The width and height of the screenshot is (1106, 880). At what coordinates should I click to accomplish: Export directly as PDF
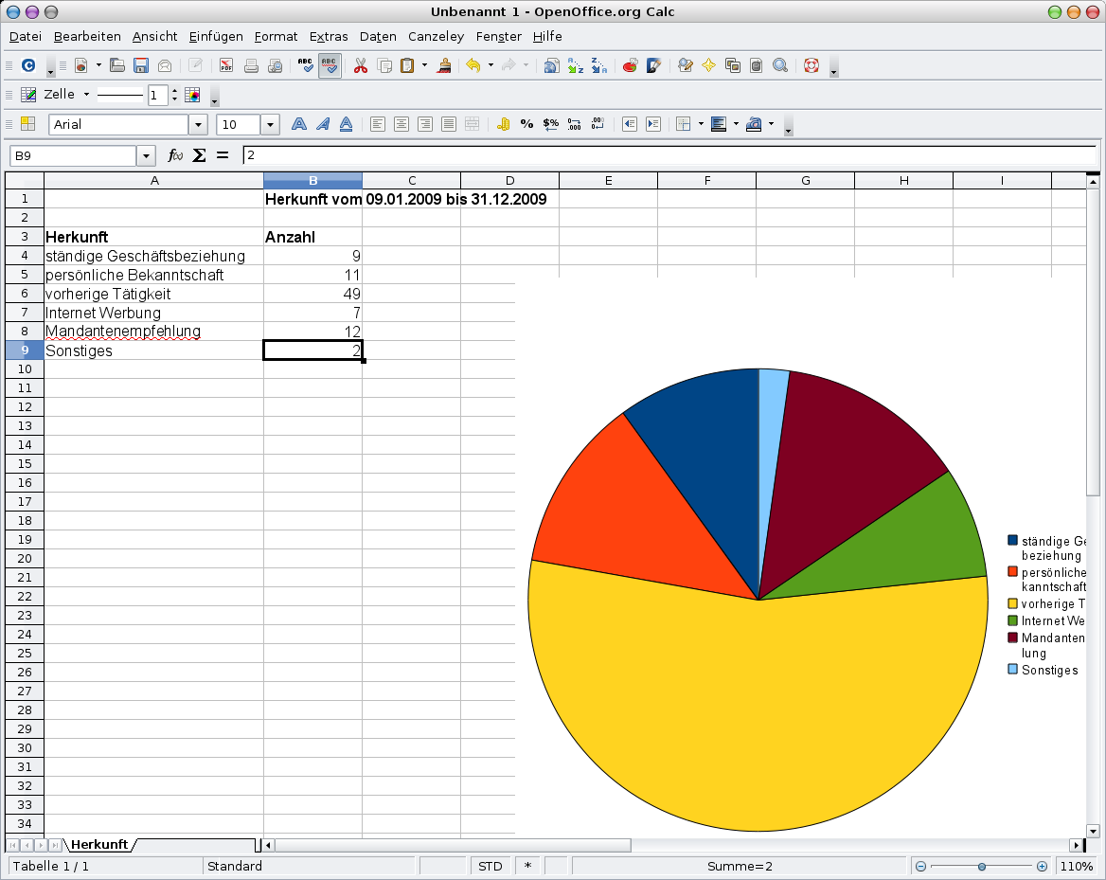tap(227, 66)
